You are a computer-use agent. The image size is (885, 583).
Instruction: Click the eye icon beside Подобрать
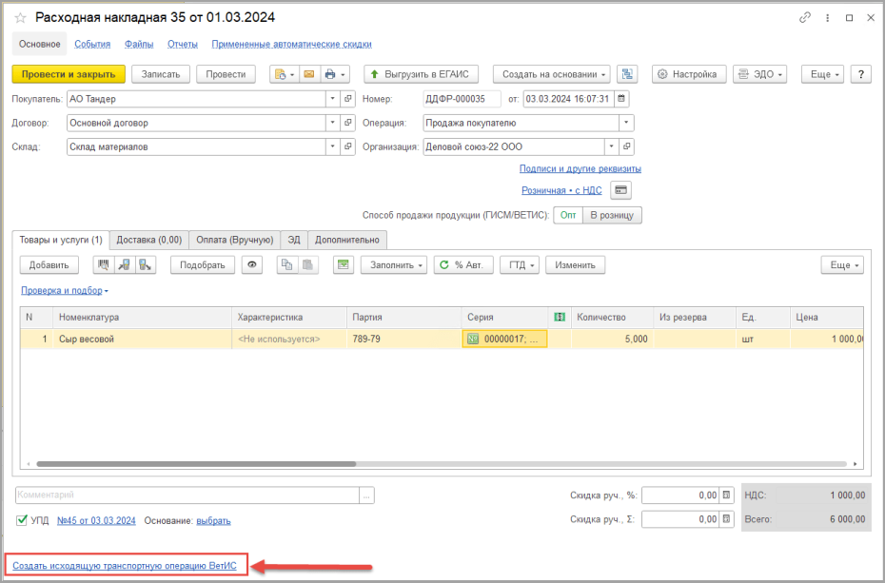[x=252, y=265]
